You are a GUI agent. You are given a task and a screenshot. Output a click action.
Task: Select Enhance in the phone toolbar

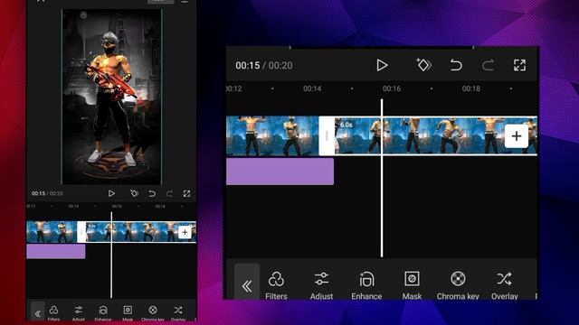coord(103,313)
